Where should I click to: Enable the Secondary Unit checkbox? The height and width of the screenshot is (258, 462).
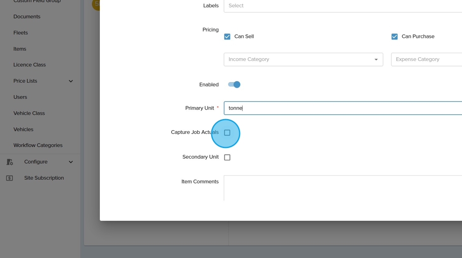click(227, 157)
